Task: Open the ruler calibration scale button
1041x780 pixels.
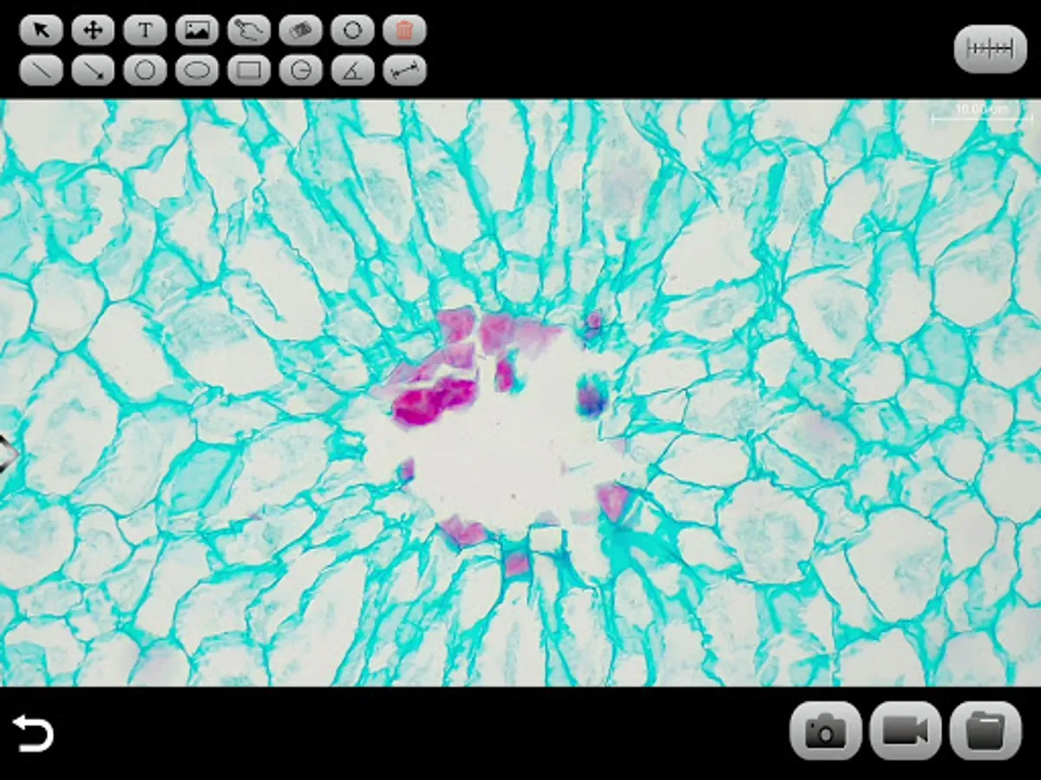Action: pos(991,49)
